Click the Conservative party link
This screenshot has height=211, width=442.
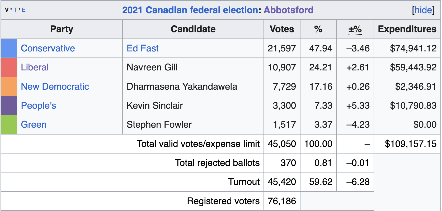point(48,48)
